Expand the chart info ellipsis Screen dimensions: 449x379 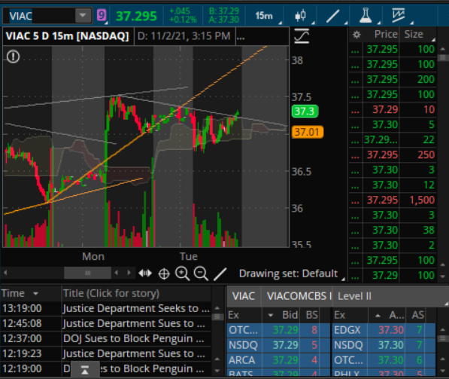[x=241, y=36]
